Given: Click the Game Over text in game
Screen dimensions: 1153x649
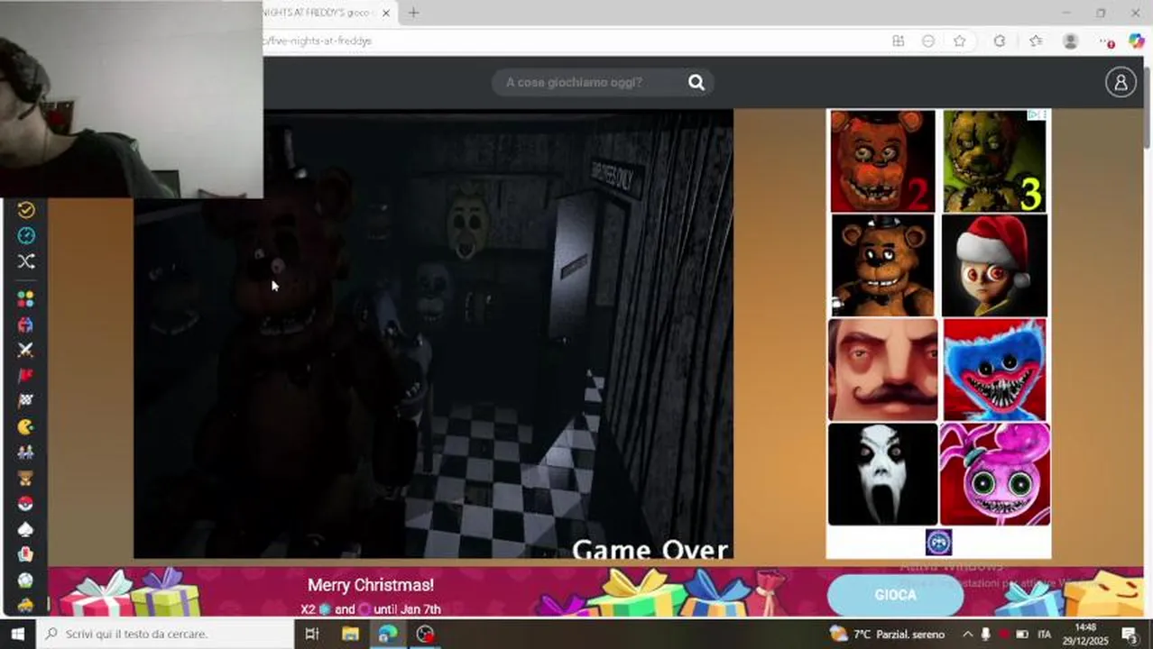Looking at the screenshot, I should click(x=650, y=549).
